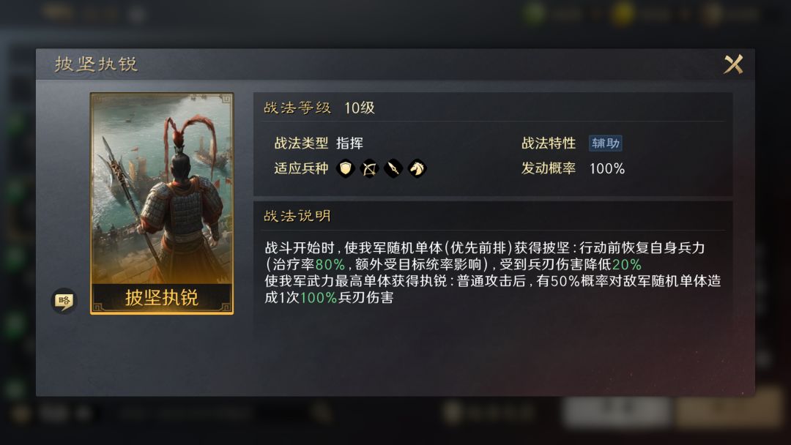Screen dimensions: 791x445
Task: Click the horse cavalry troop icon
Action: click(417, 168)
